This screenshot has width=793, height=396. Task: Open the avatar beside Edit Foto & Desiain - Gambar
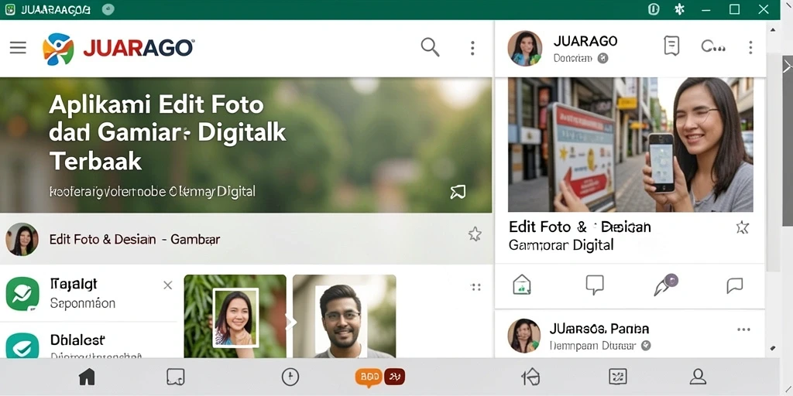[22, 240]
